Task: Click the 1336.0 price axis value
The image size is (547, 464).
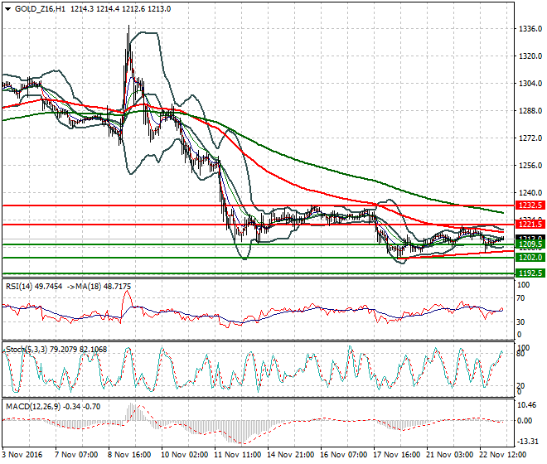Action: (530, 29)
